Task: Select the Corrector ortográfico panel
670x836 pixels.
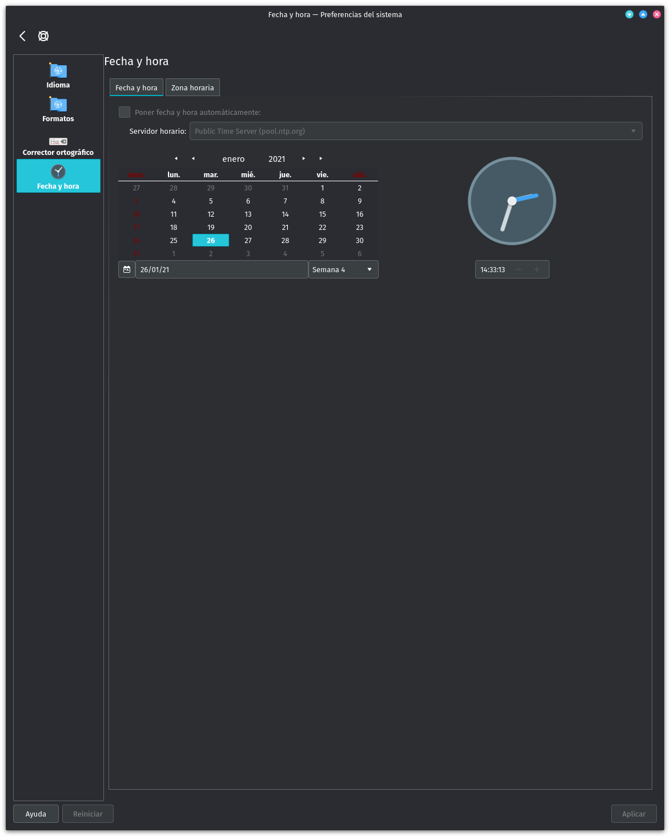Action: (x=58, y=146)
